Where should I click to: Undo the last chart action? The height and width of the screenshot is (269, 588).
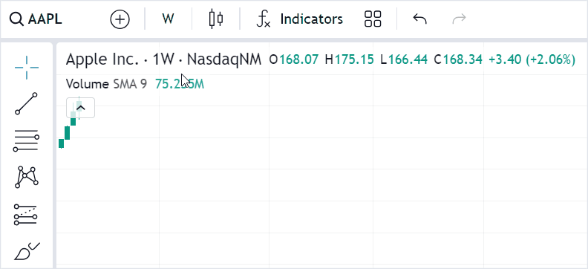click(x=419, y=19)
